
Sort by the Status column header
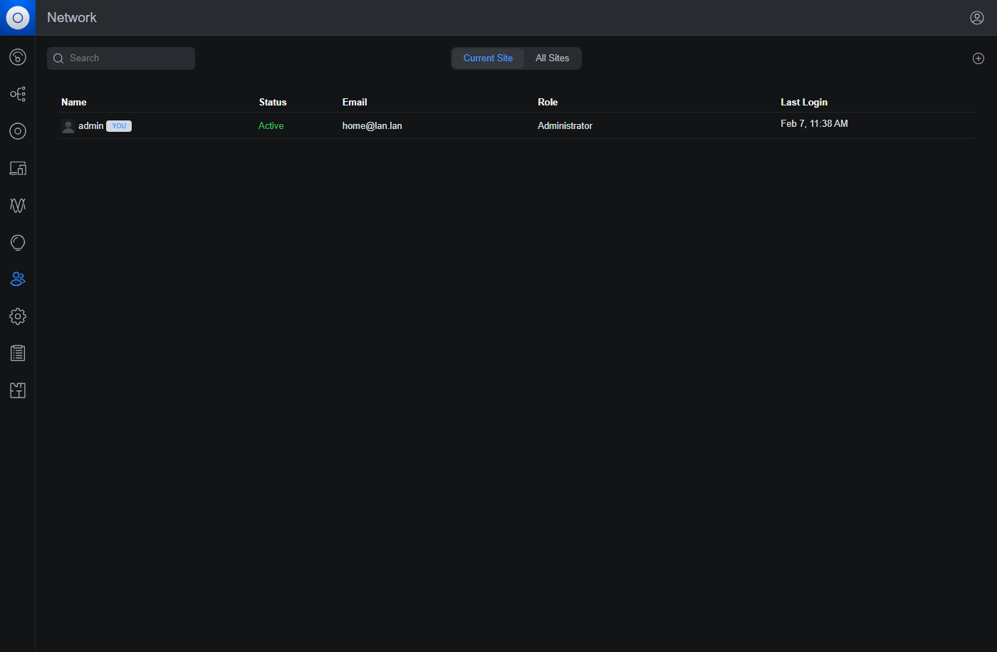273,102
